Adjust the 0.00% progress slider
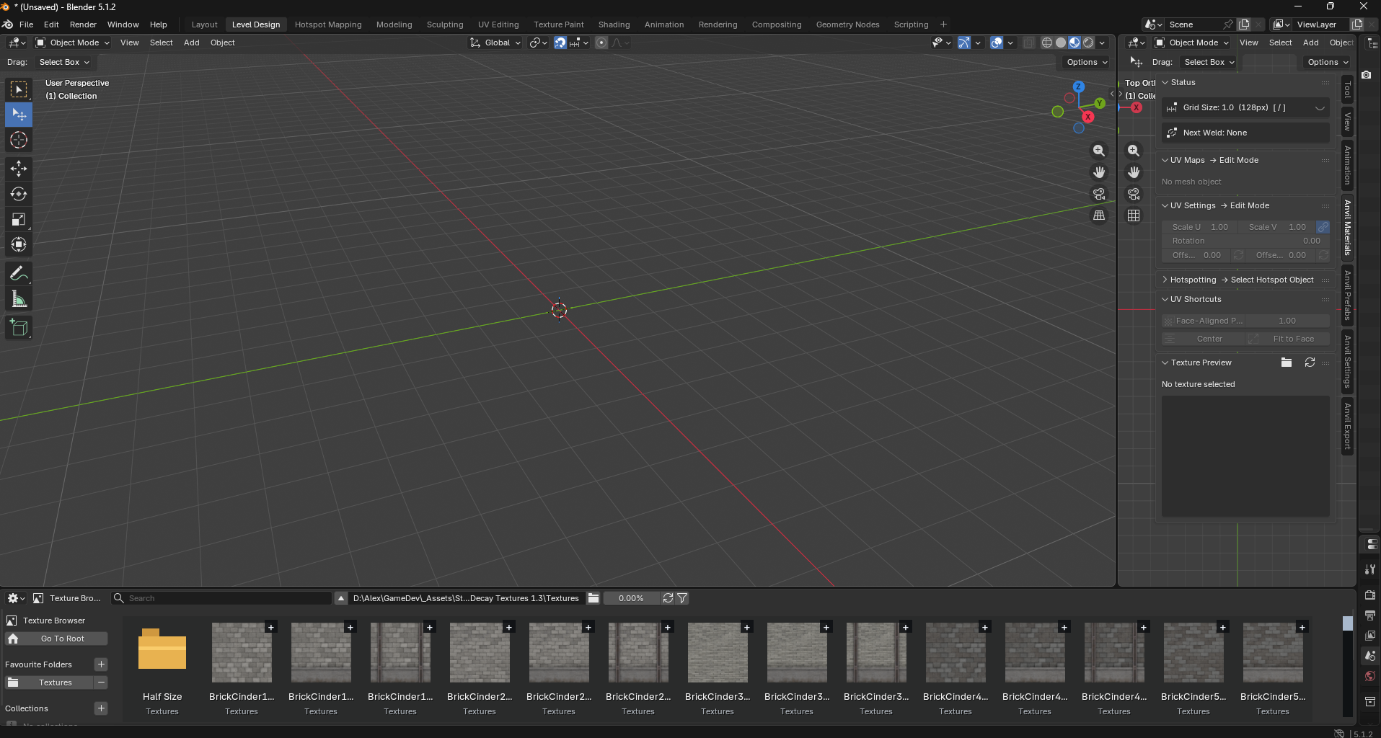 (631, 598)
